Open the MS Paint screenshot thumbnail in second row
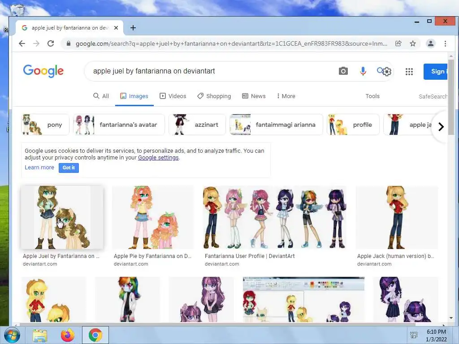459x344 pixels. point(303,300)
